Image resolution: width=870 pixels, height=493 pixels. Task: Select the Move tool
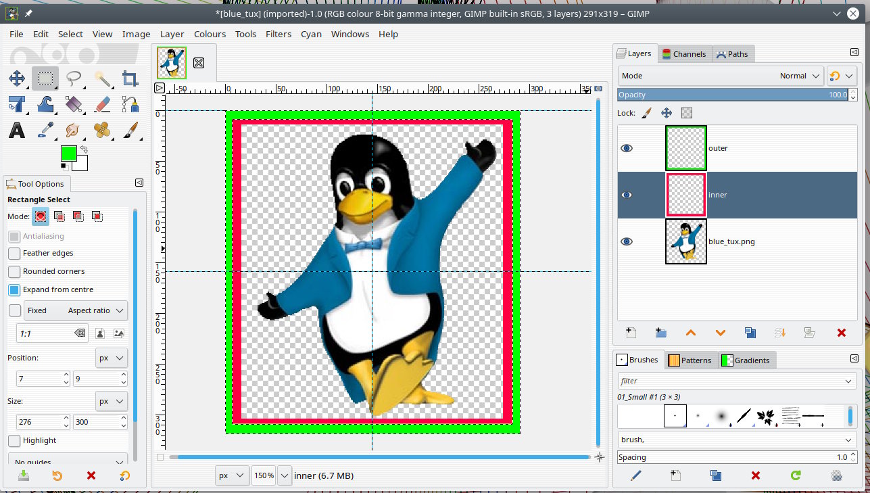(17, 78)
